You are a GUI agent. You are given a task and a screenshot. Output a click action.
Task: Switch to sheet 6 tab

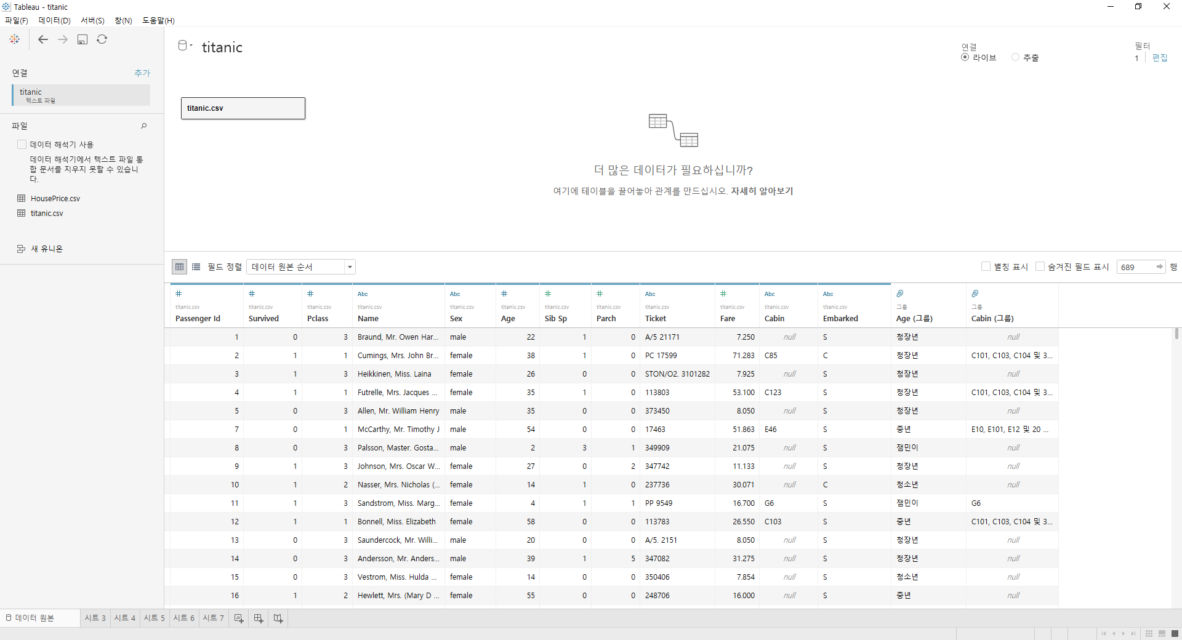pyautogui.click(x=183, y=618)
